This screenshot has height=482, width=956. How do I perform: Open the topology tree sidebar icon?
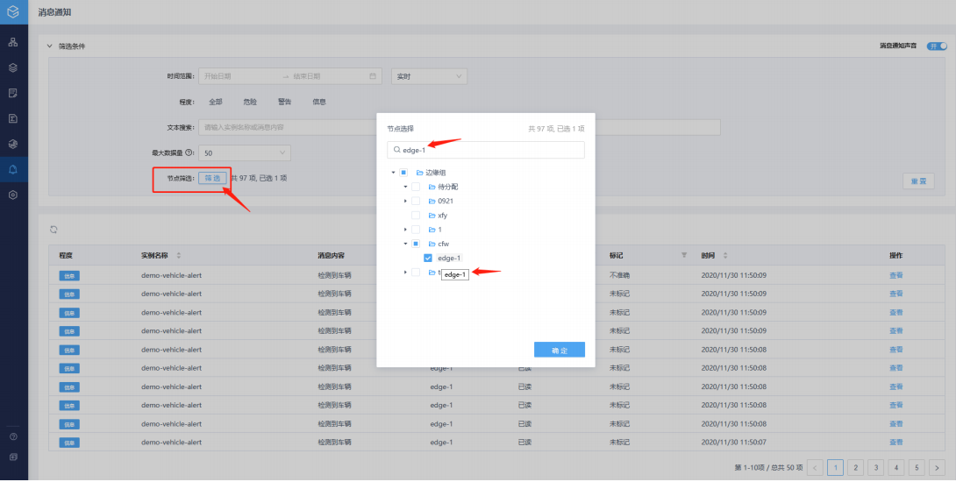13,42
